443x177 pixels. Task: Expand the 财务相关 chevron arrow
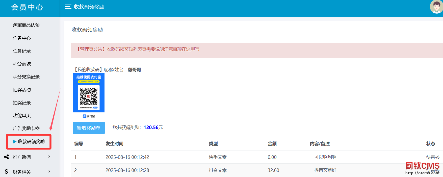[x=49, y=171]
